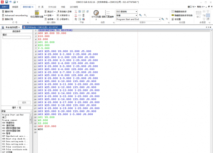The width and height of the screenshot is (213, 153).
Task: Click the 宏设置 macro setup button
Action: (x=176, y=19)
